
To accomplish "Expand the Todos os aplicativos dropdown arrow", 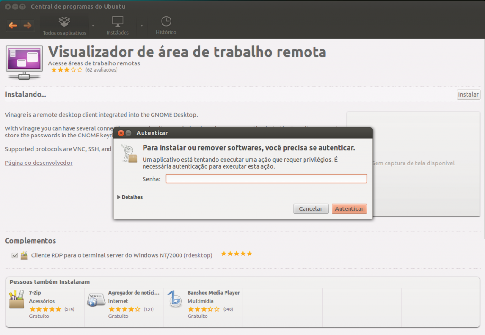I will click(93, 26).
